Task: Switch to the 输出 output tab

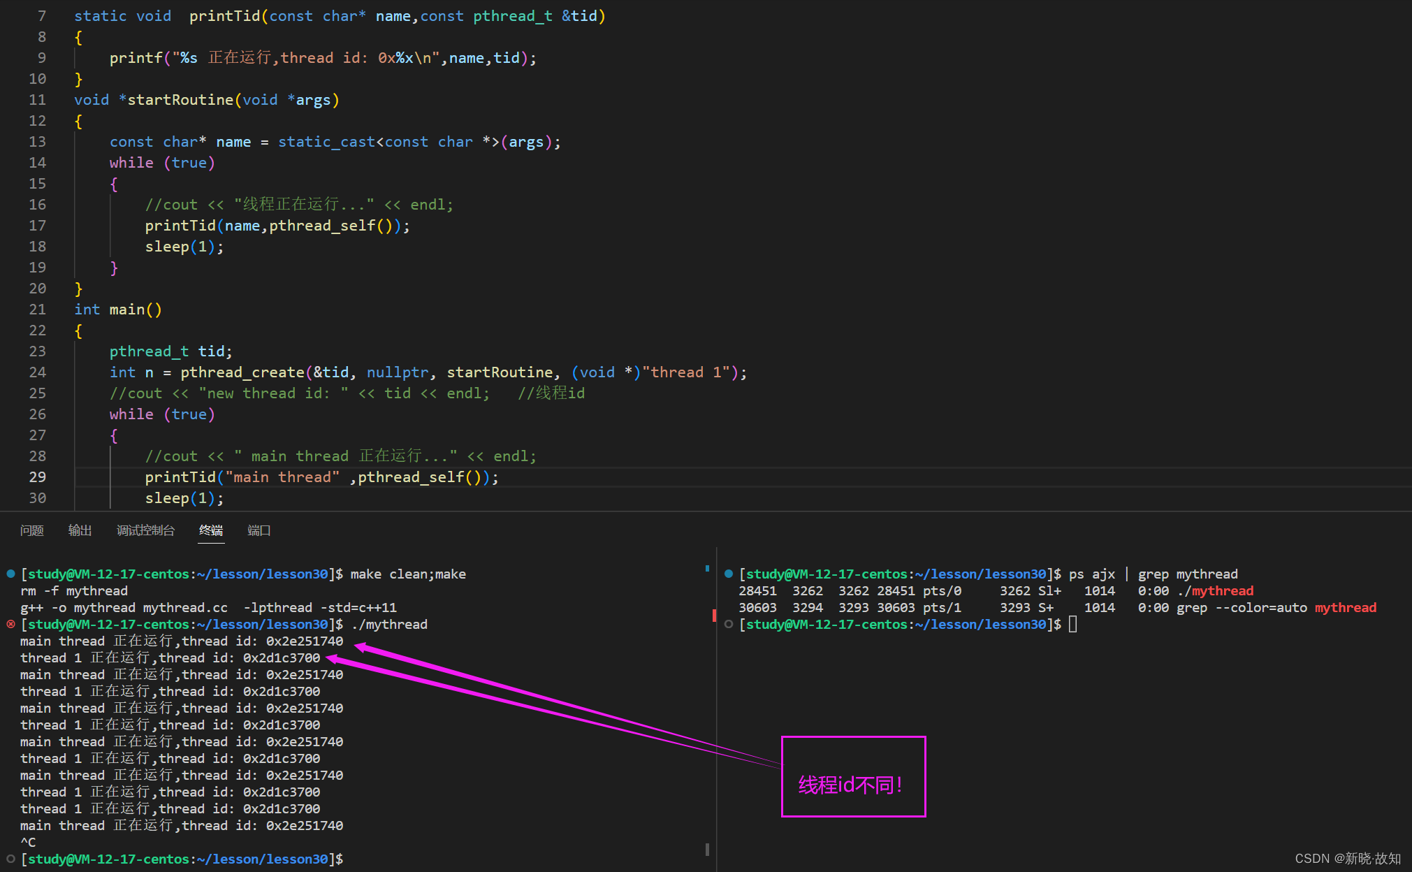Action: pyautogui.click(x=80, y=530)
